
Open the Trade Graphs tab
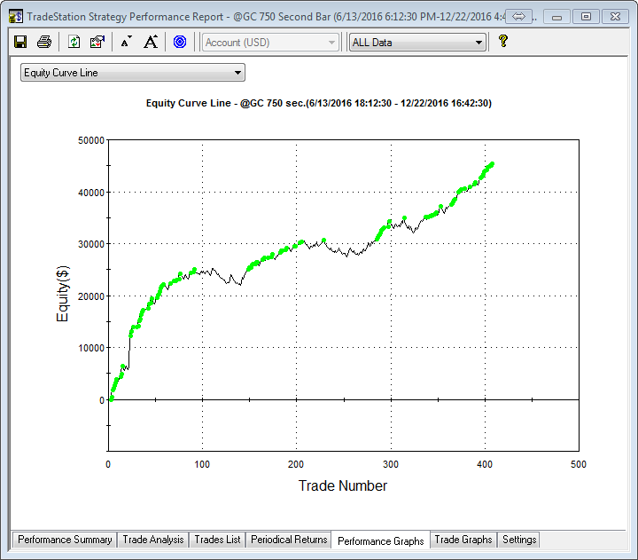[463, 540]
